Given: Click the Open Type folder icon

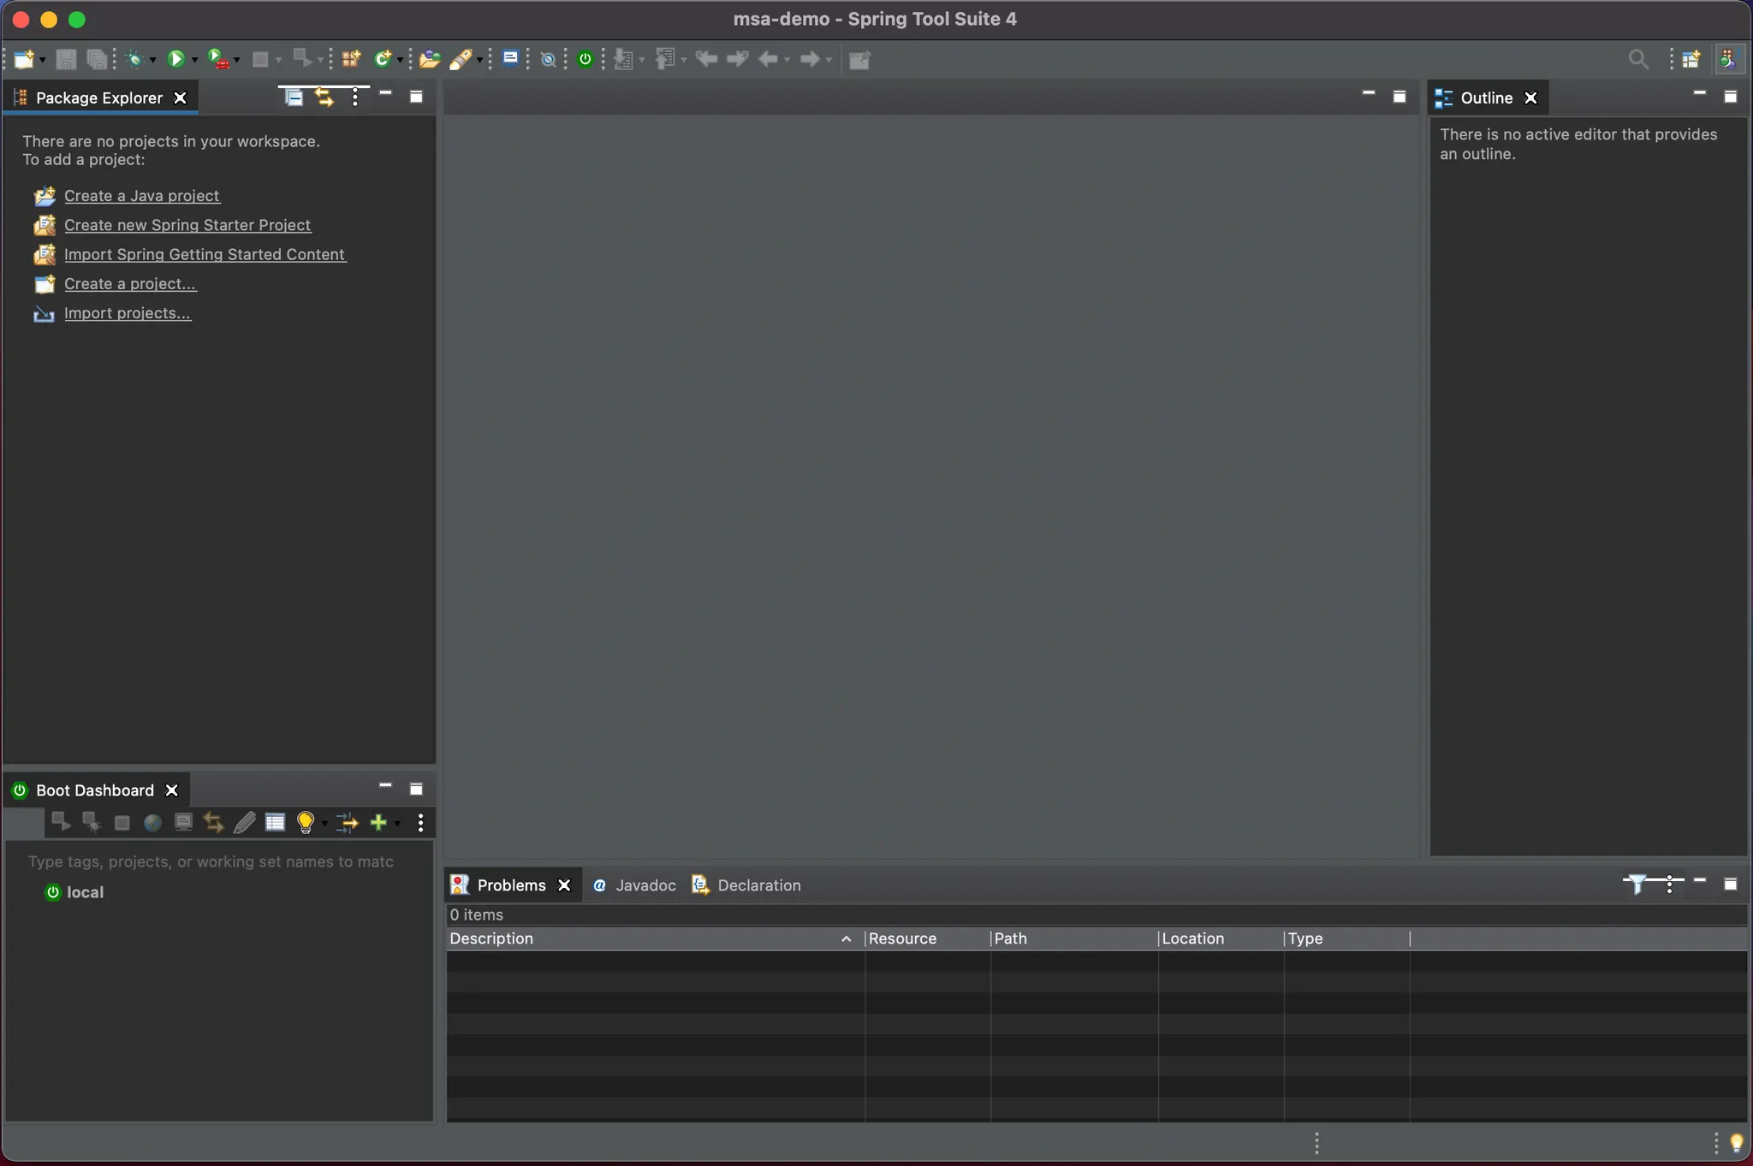Looking at the screenshot, I should click(430, 59).
